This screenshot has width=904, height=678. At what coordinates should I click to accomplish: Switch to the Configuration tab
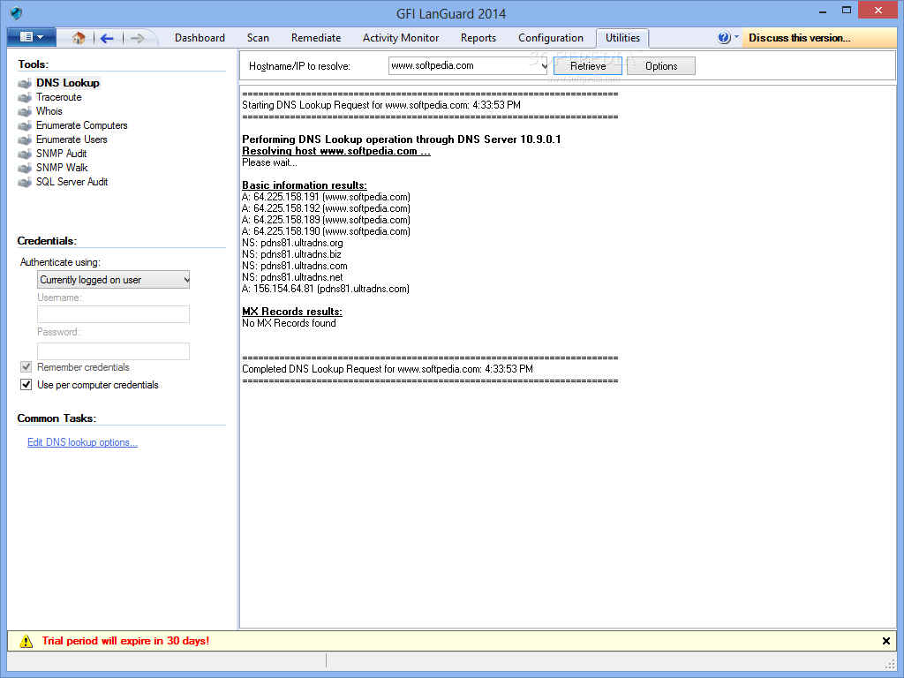[x=551, y=38]
